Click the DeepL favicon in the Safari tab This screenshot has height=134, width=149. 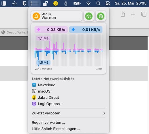click(3, 32)
